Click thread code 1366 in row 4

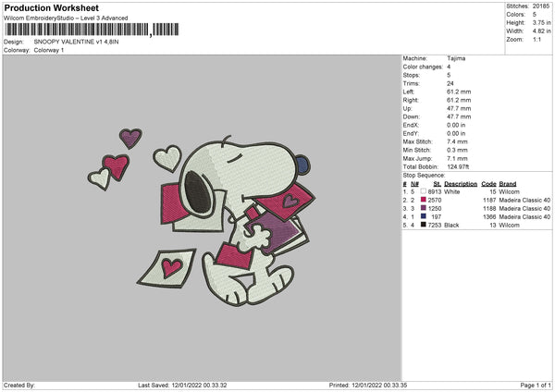[x=489, y=217]
